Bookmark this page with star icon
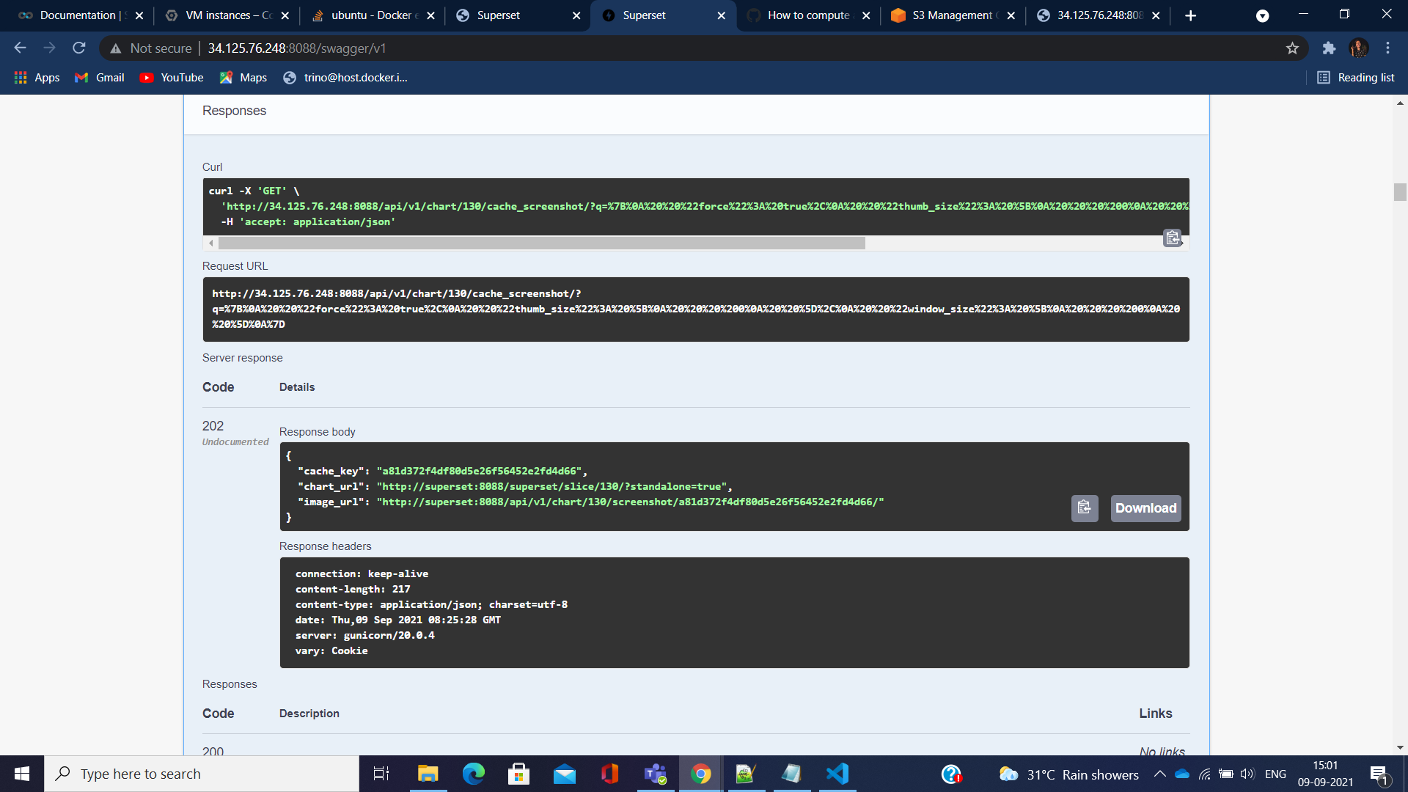The image size is (1408, 792). (1292, 48)
